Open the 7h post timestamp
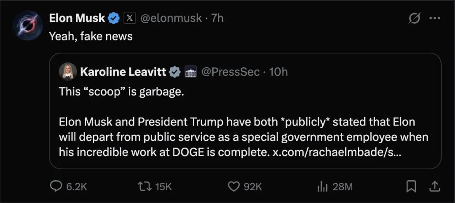Image resolution: width=455 pixels, height=203 pixels. (x=217, y=19)
